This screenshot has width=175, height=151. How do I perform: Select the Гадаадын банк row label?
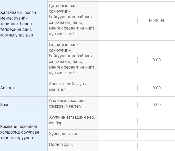pos(71,59)
